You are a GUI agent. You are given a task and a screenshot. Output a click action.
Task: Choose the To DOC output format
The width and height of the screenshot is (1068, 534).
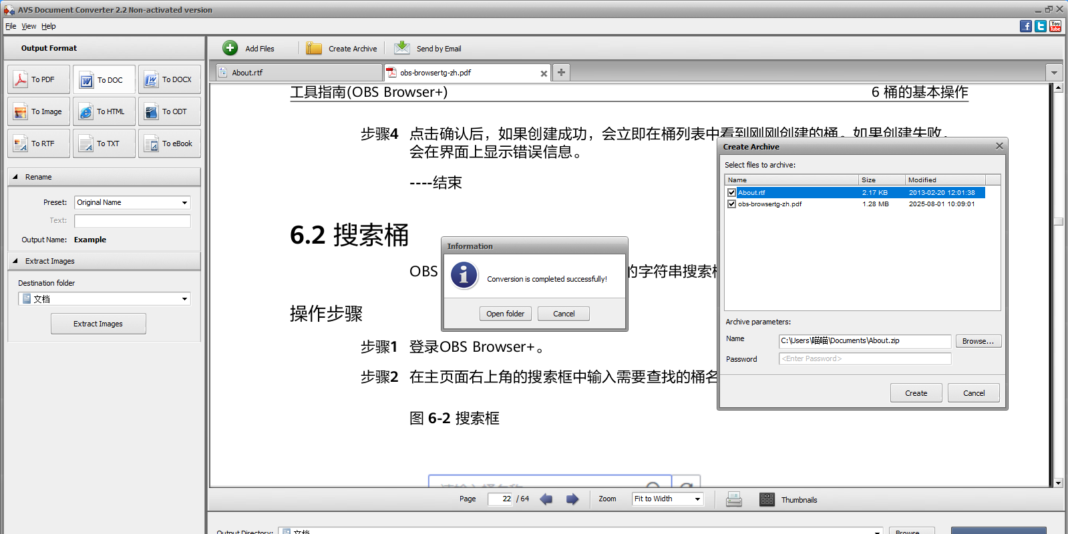coord(104,79)
